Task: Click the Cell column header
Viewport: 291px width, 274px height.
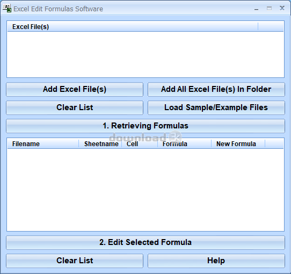Action: pos(140,144)
